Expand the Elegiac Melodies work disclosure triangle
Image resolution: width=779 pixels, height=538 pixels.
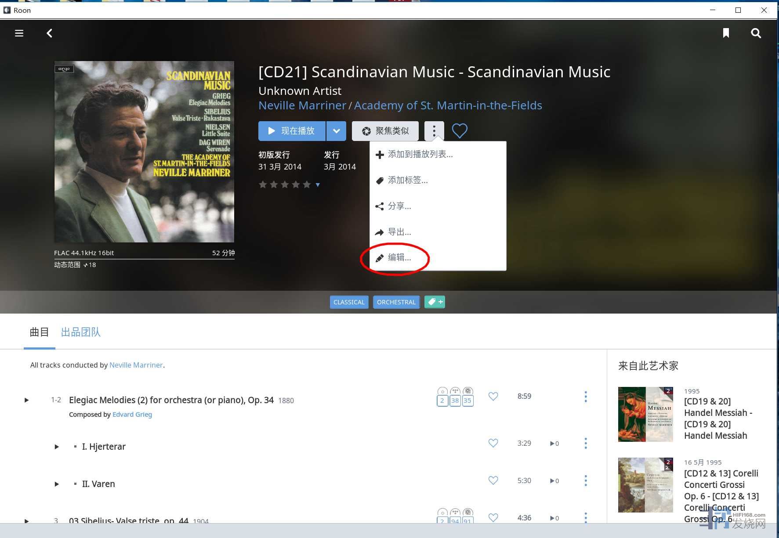click(26, 400)
